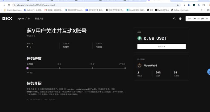210x112 pixels.
Task: Open Binance Launchpad bookmark
Action: 13,10
